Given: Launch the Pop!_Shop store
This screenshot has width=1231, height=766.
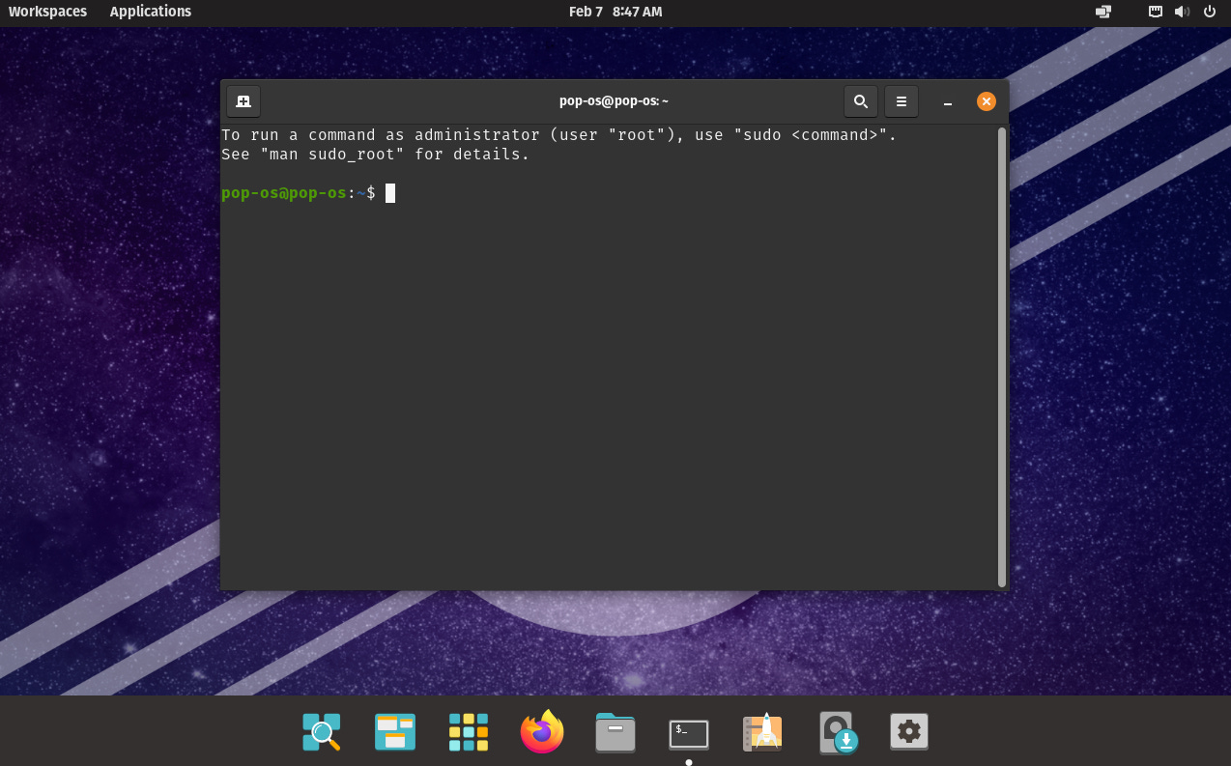Looking at the screenshot, I should (x=762, y=732).
